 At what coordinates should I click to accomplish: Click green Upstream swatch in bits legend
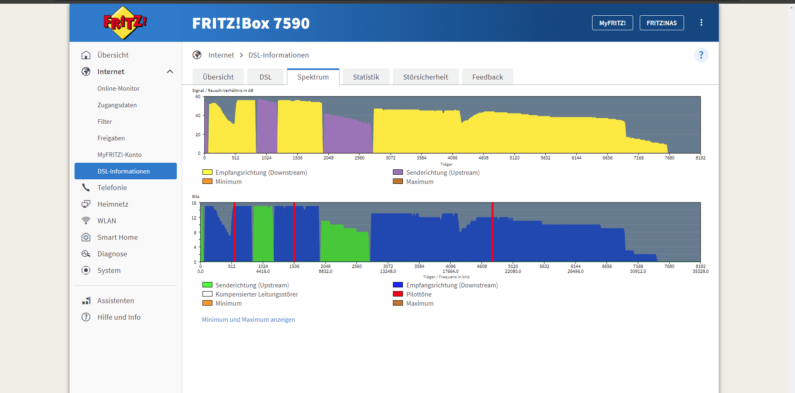tap(207, 285)
